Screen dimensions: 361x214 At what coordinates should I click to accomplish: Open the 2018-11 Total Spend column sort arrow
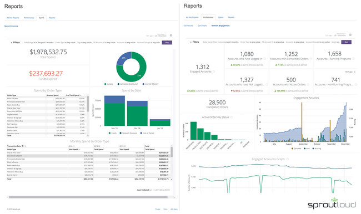point(79,149)
